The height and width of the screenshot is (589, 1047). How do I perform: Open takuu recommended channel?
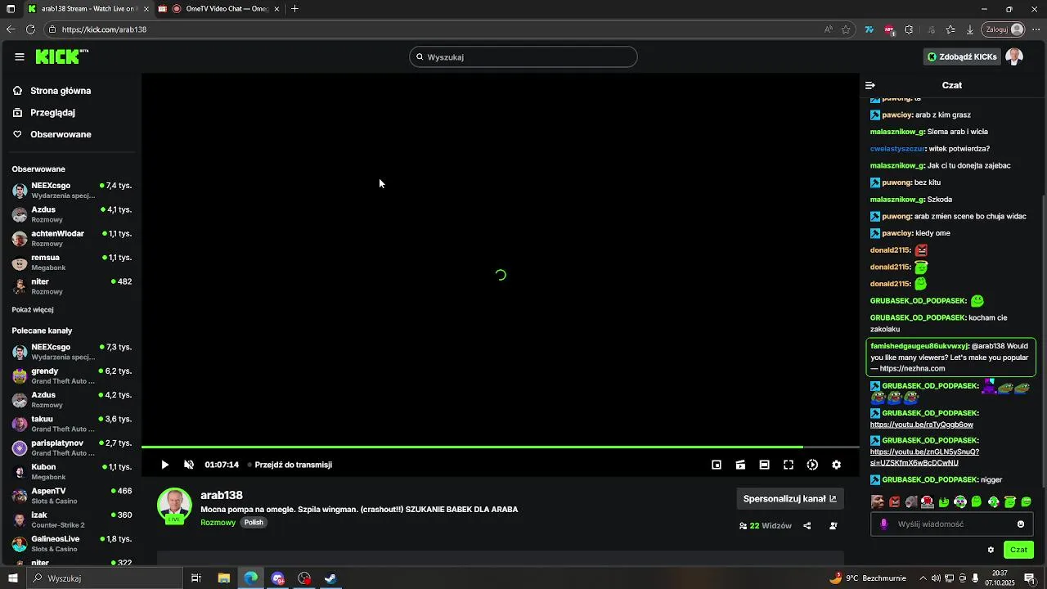pos(72,424)
